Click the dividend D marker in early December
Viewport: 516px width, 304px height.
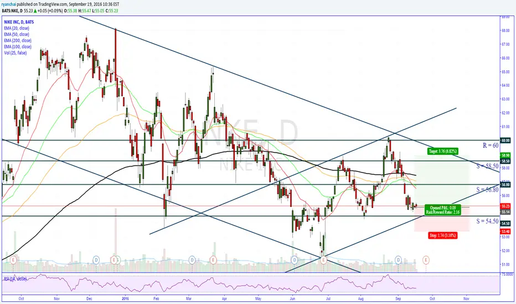coord(96,260)
